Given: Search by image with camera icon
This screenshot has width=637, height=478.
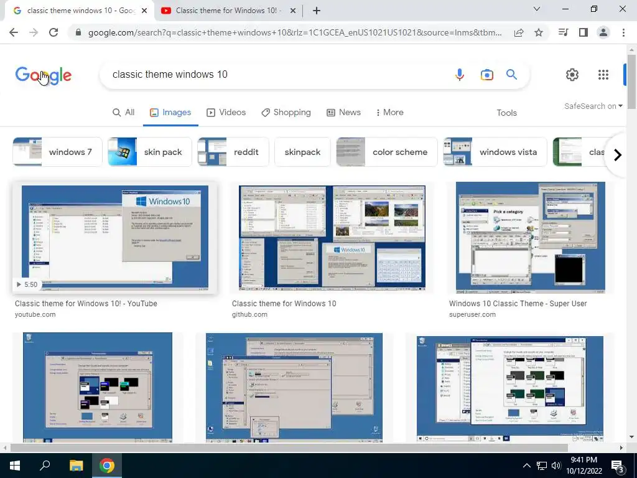Looking at the screenshot, I should coord(486,75).
